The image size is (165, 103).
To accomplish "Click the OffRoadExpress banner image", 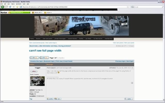I will [81, 26].
